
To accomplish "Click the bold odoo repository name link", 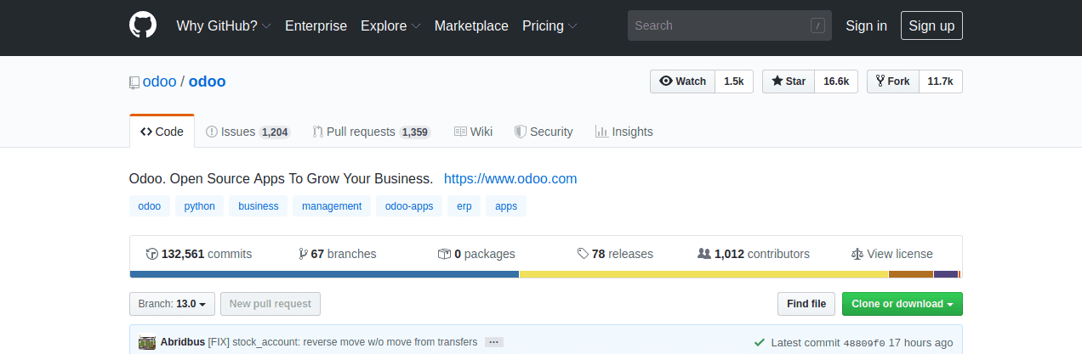I will (x=207, y=81).
